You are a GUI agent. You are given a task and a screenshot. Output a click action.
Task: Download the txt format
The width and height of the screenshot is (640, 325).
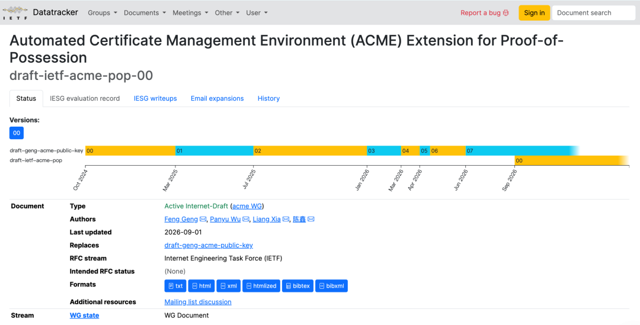pyautogui.click(x=175, y=286)
